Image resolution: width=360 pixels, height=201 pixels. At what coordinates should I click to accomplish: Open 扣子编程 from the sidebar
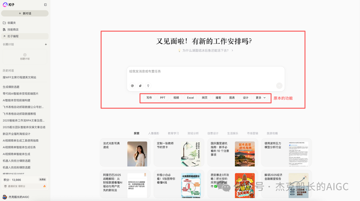pos(25,36)
